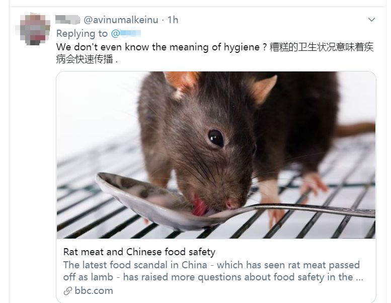Click the blurred display name
Viewport: 391px width, 303px height.
67,20
